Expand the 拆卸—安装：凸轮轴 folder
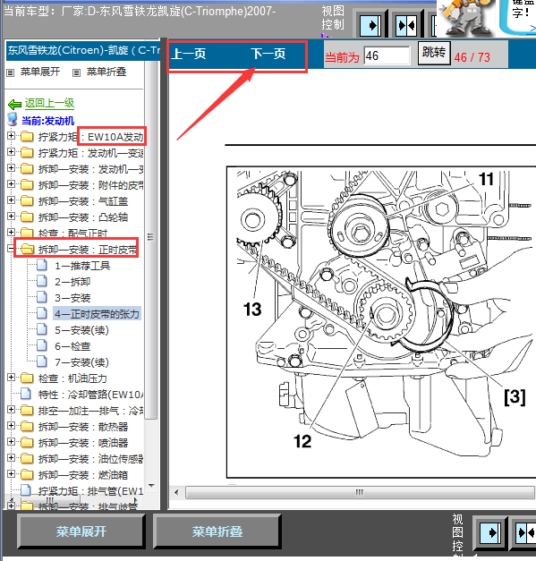This screenshot has width=536, height=561. [11, 217]
